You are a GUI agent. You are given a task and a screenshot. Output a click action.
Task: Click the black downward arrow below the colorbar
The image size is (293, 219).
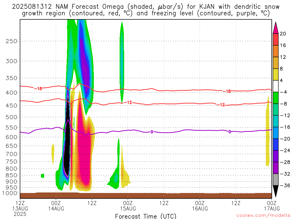276,191
